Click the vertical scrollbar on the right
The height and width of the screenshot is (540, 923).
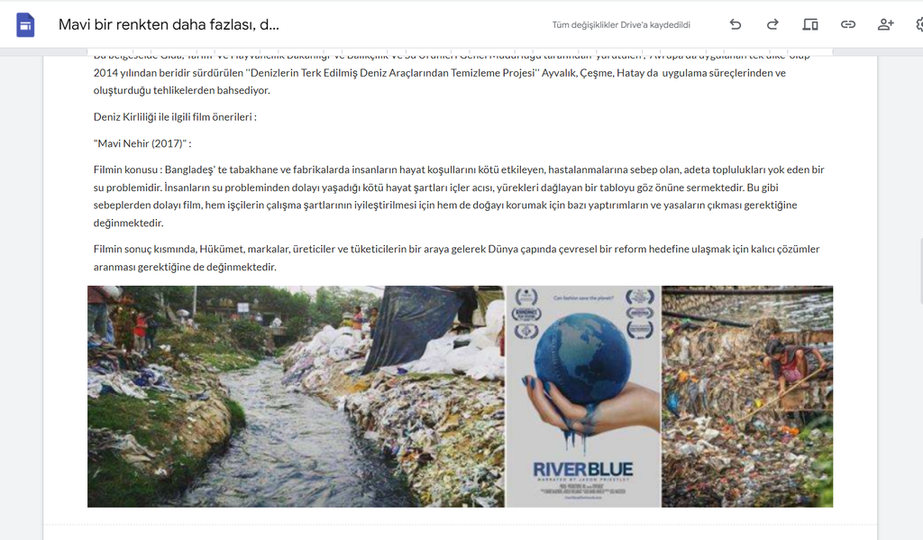(x=920, y=270)
